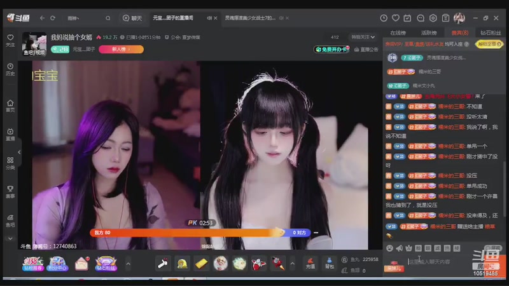Click the yellow 解锁至尊 button
The image size is (509, 286).
(x=489, y=44)
